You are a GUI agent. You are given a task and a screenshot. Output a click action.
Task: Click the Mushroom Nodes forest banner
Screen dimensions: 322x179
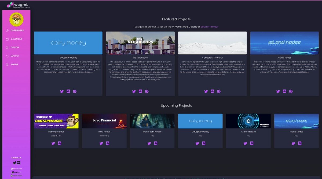(152, 121)
